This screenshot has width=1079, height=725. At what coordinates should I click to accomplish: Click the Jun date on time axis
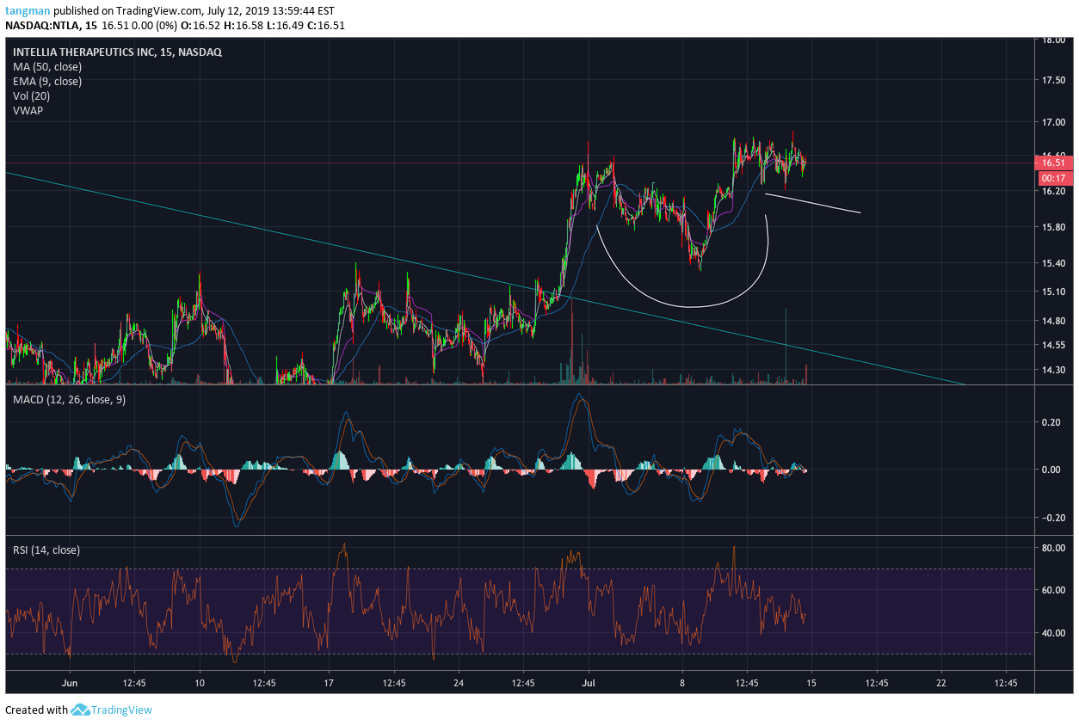click(70, 683)
